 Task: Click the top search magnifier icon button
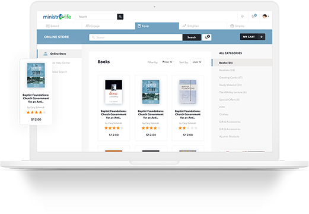(x=120, y=17)
